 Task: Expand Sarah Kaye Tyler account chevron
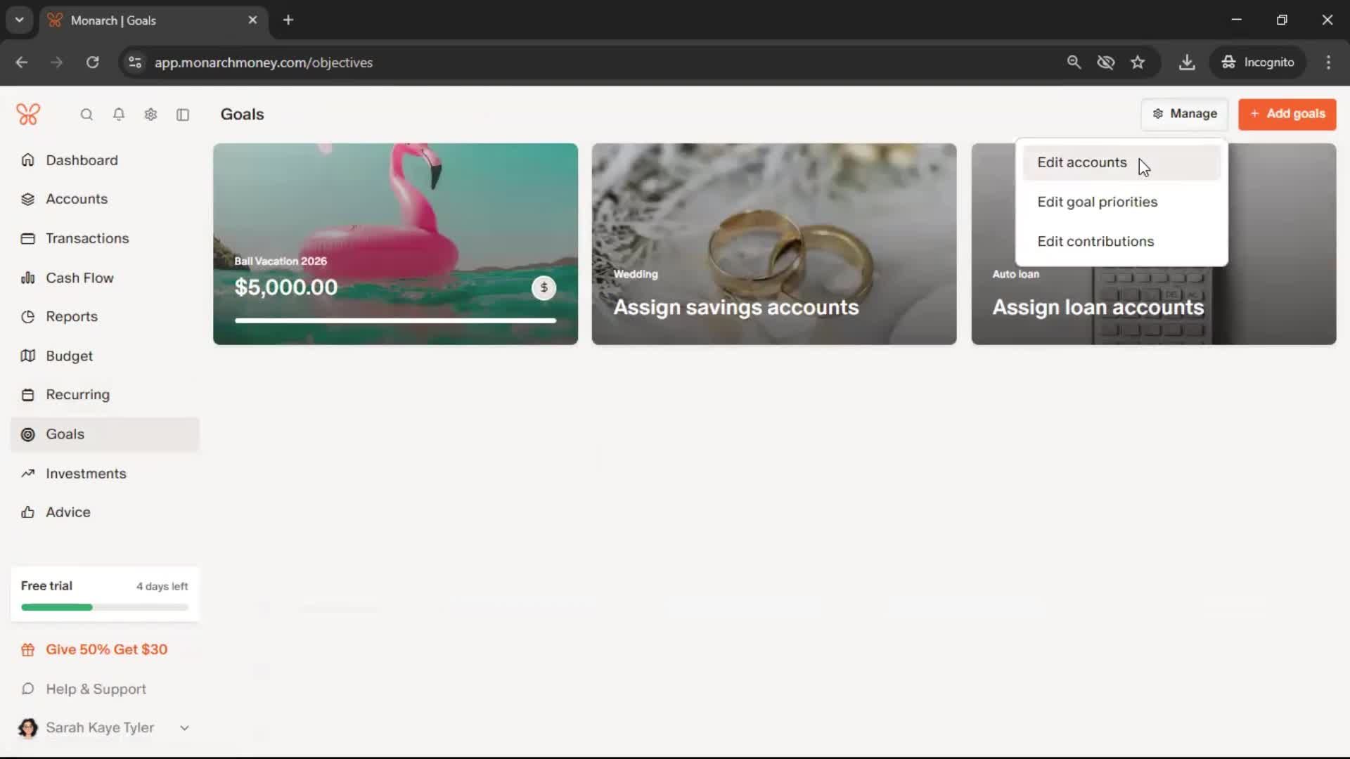[x=184, y=728]
